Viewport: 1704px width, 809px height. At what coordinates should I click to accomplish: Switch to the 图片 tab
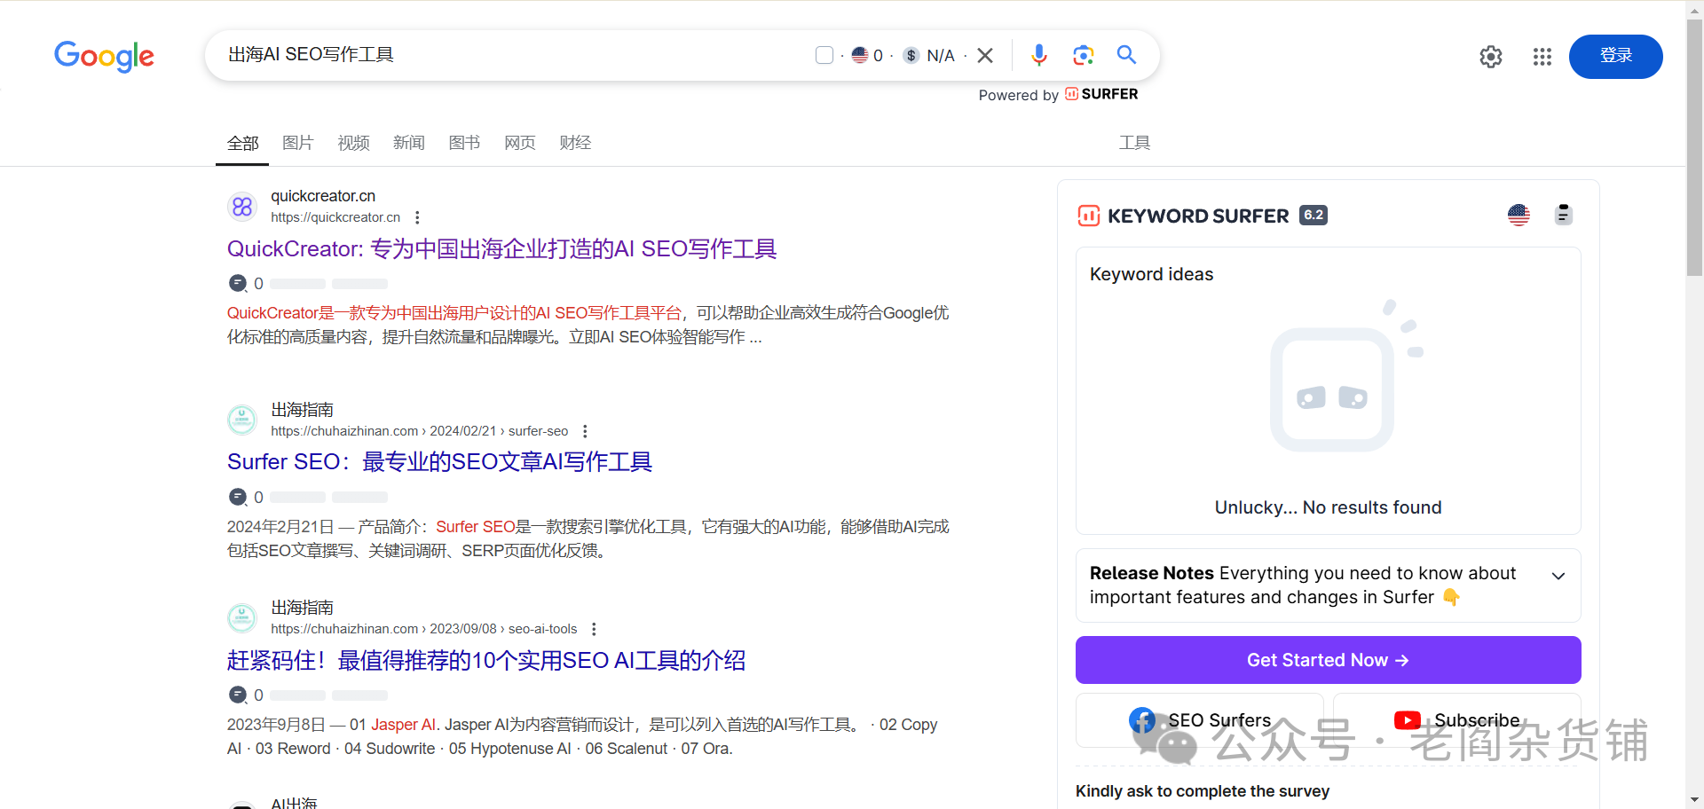coord(298,143)
